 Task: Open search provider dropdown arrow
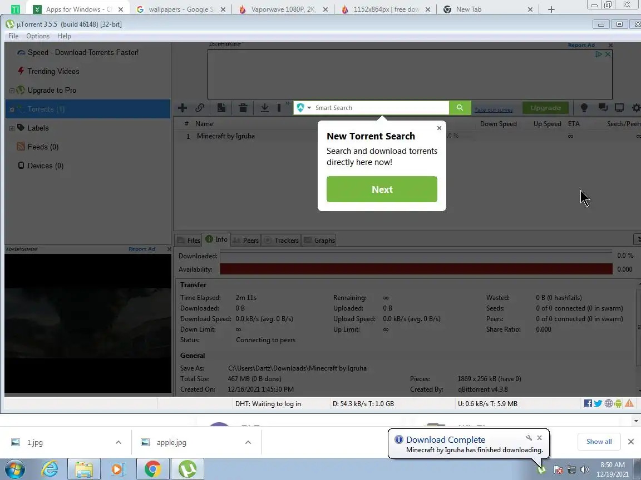(309, 108)
